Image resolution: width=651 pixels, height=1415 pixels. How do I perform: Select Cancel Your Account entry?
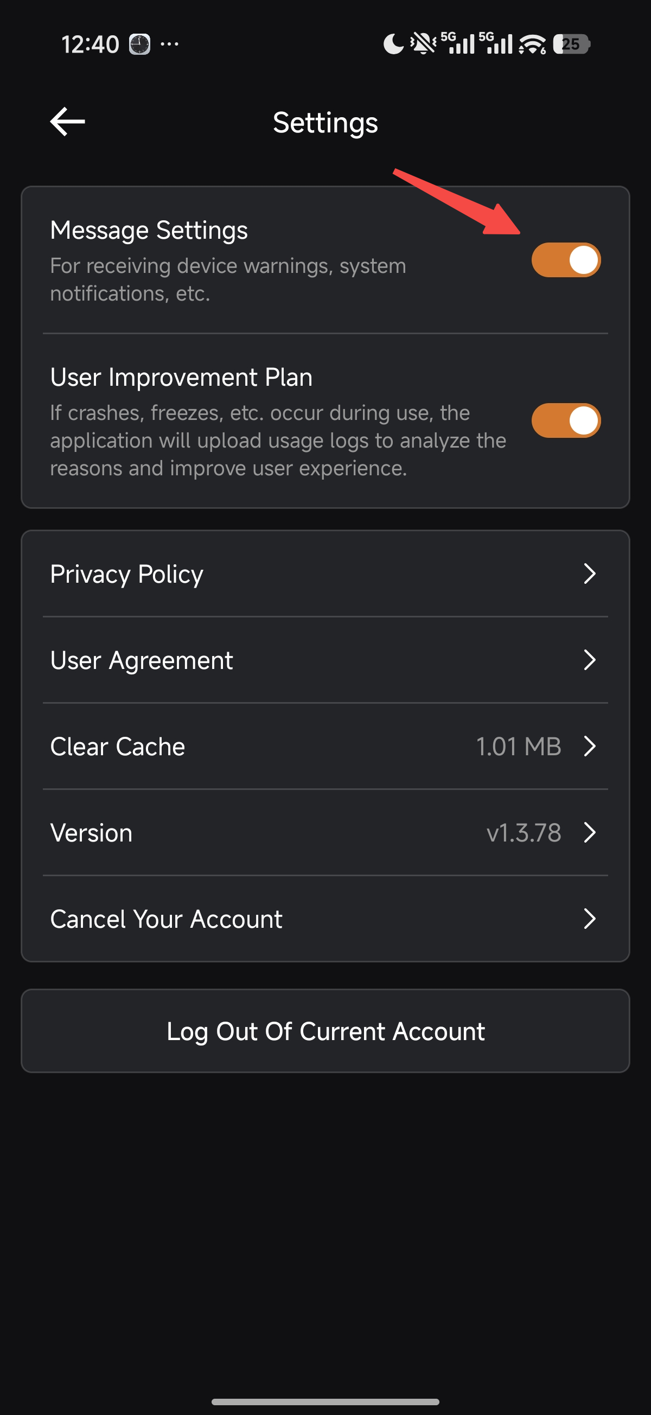[166, 919]
